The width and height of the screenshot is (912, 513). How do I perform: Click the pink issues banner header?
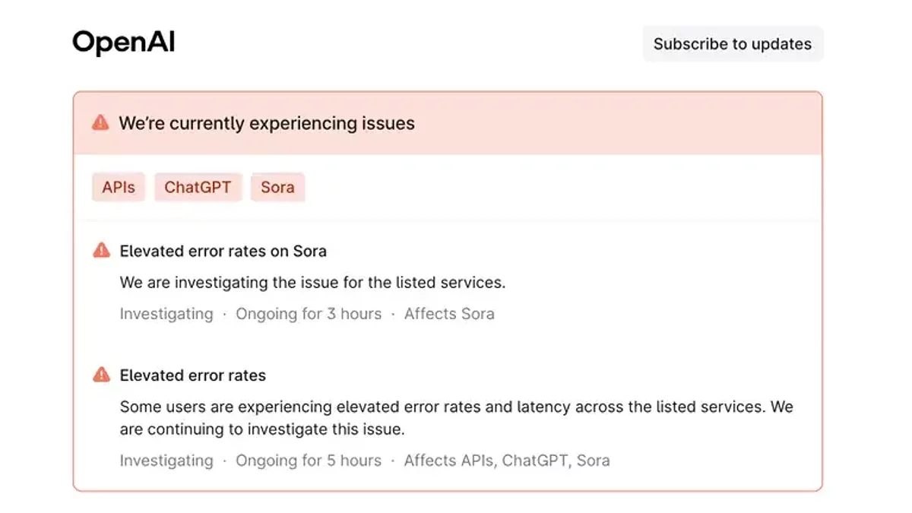point(608,123)
